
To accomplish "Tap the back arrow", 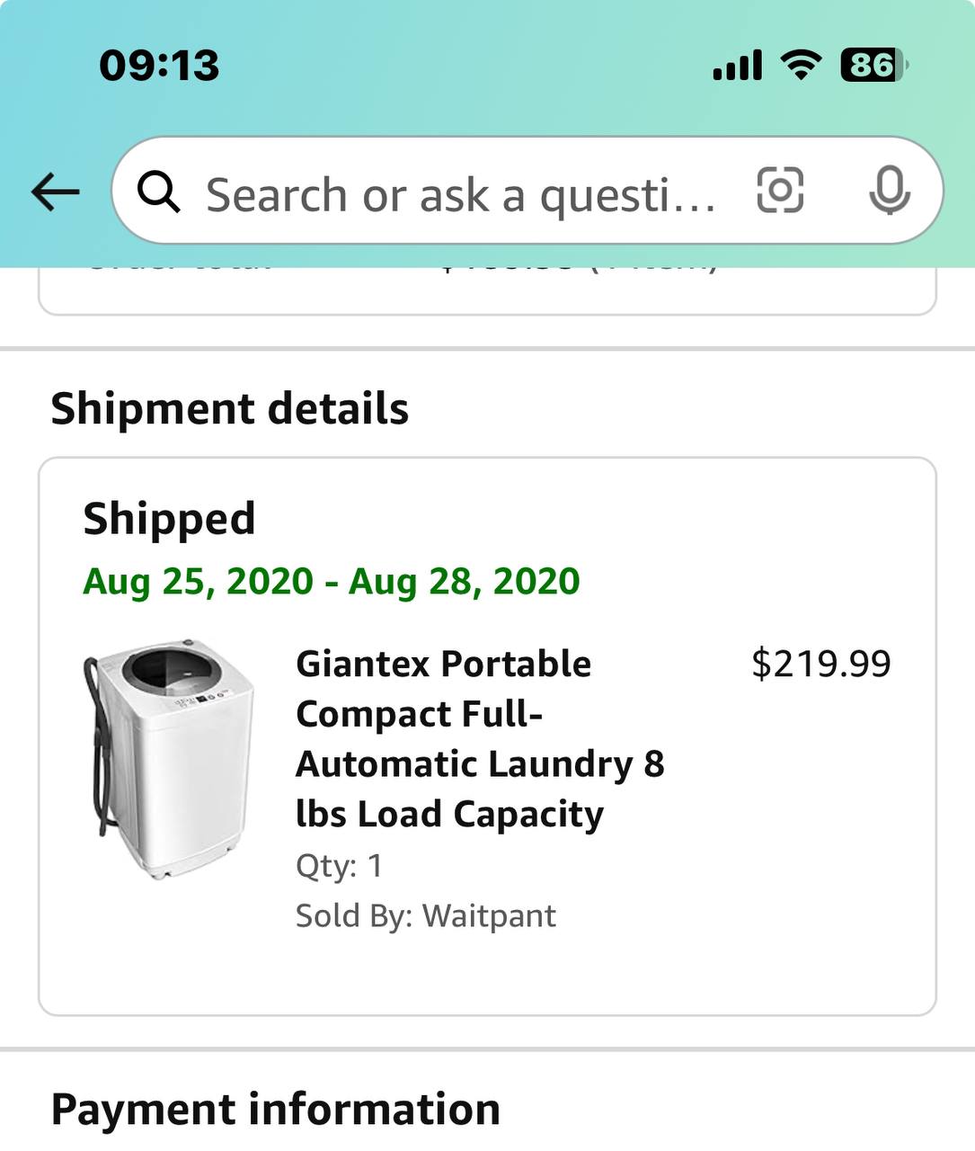I will click(x=56, y=192).
